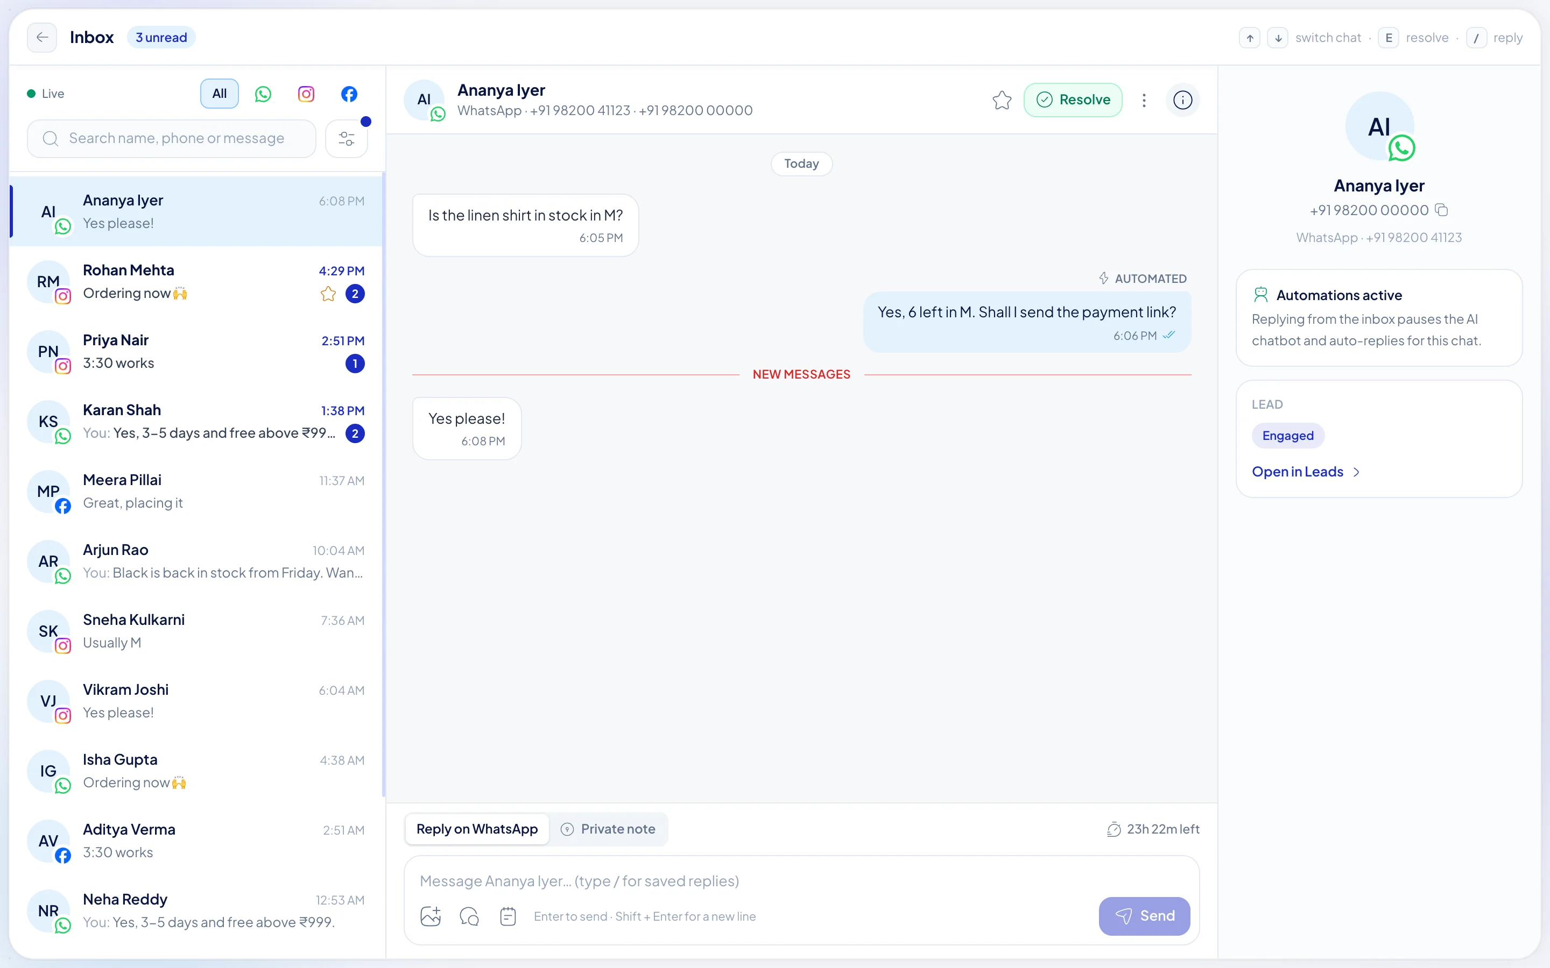Filter chats by WhatsApp channel icon

263,94
